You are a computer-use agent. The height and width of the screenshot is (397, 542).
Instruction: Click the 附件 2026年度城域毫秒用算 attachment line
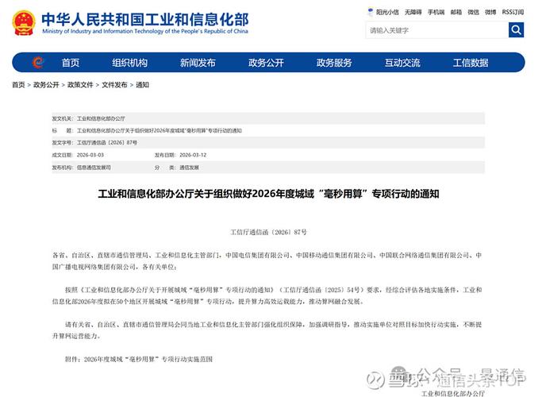[x=139, y=360]
